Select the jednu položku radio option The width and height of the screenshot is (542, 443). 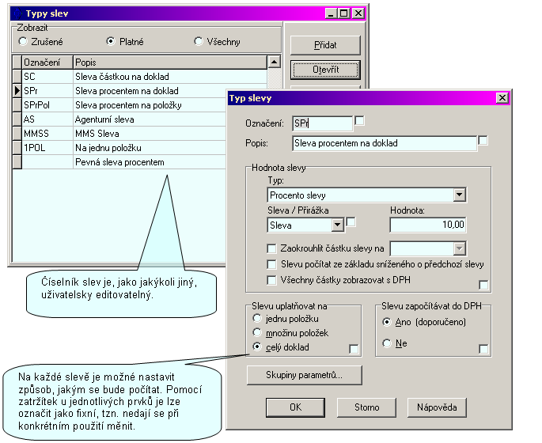[x=256, y=319]
